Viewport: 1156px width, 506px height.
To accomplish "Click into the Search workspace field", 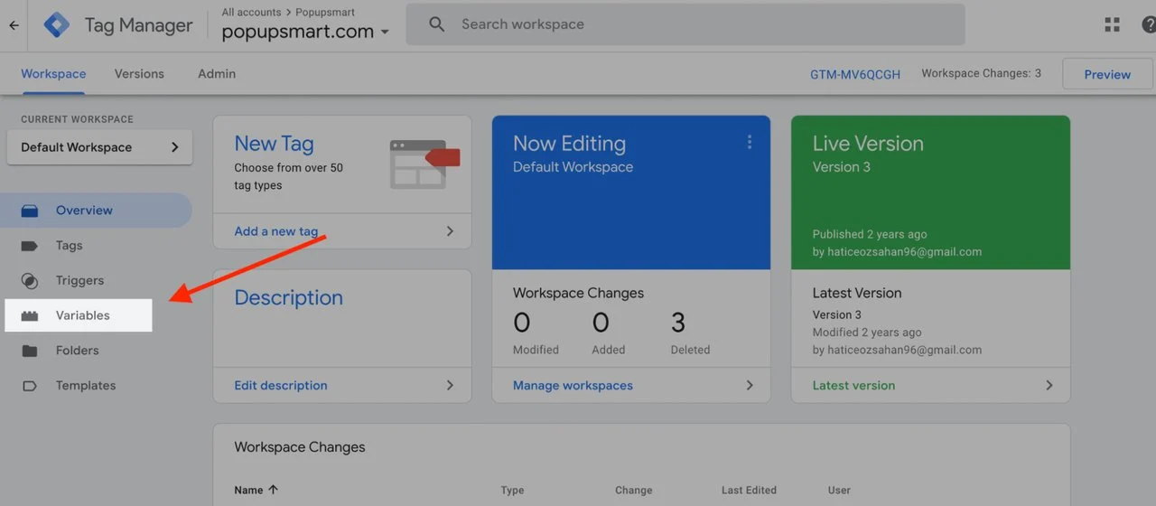I will [x=686, y=24].
